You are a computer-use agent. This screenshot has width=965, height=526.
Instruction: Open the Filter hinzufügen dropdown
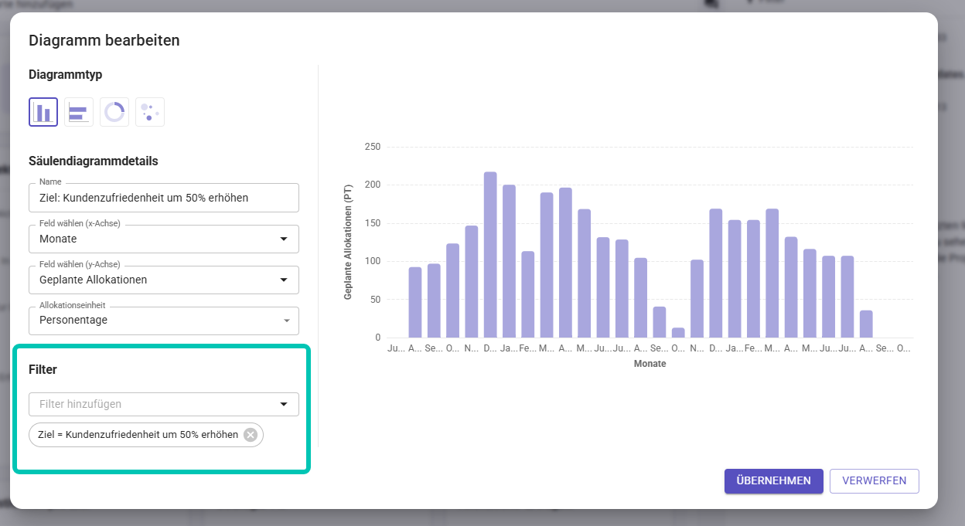pos(164,404)
